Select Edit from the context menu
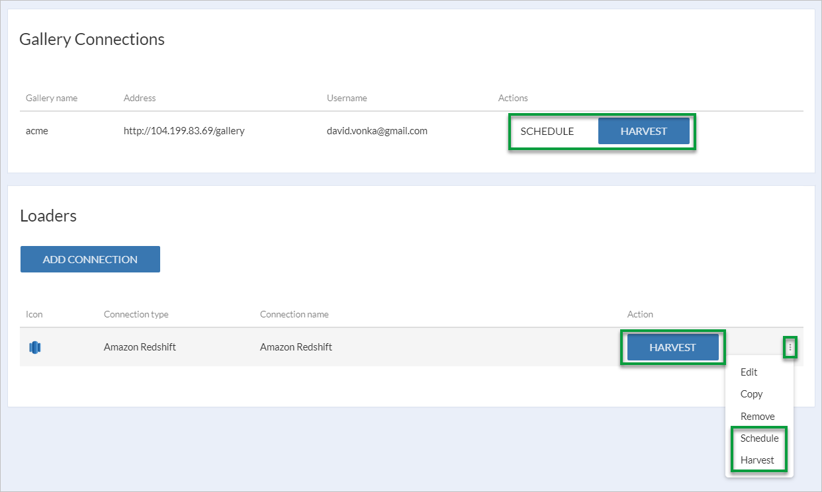 coord(749,372)
